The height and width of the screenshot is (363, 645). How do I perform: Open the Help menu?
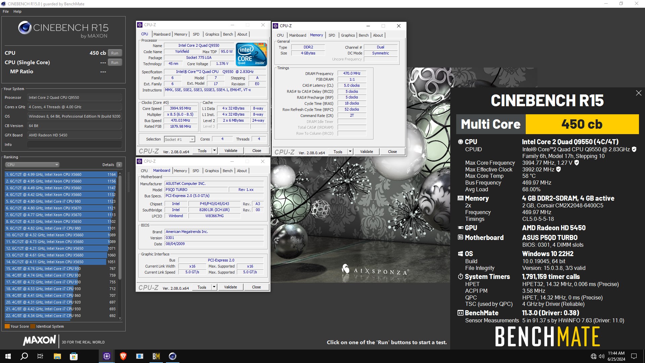coord(17,11)
